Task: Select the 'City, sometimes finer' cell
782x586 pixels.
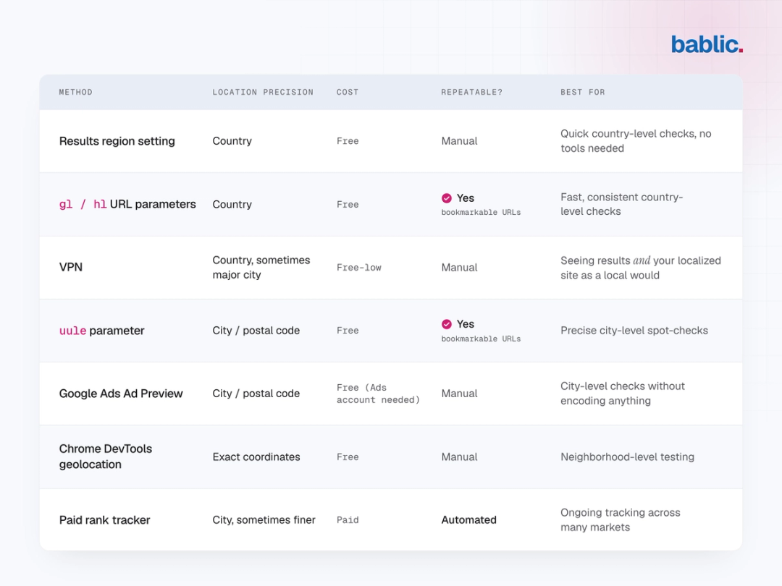Action: [x=264, y=519]
